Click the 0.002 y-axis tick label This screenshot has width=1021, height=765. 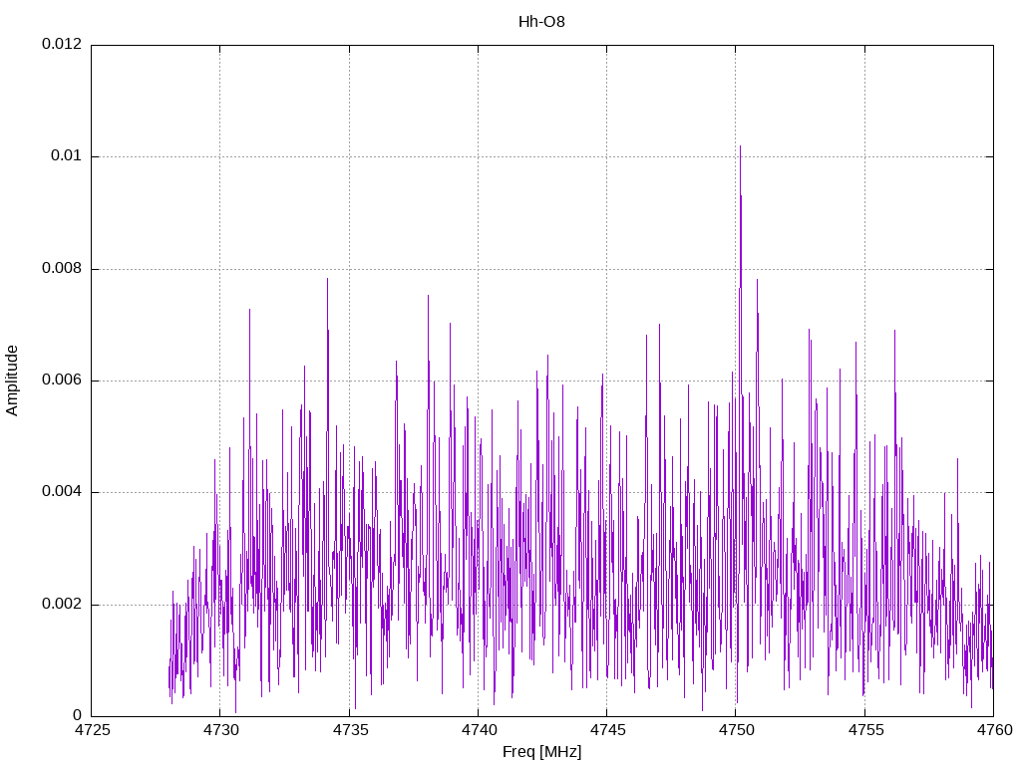coord(62,605)
